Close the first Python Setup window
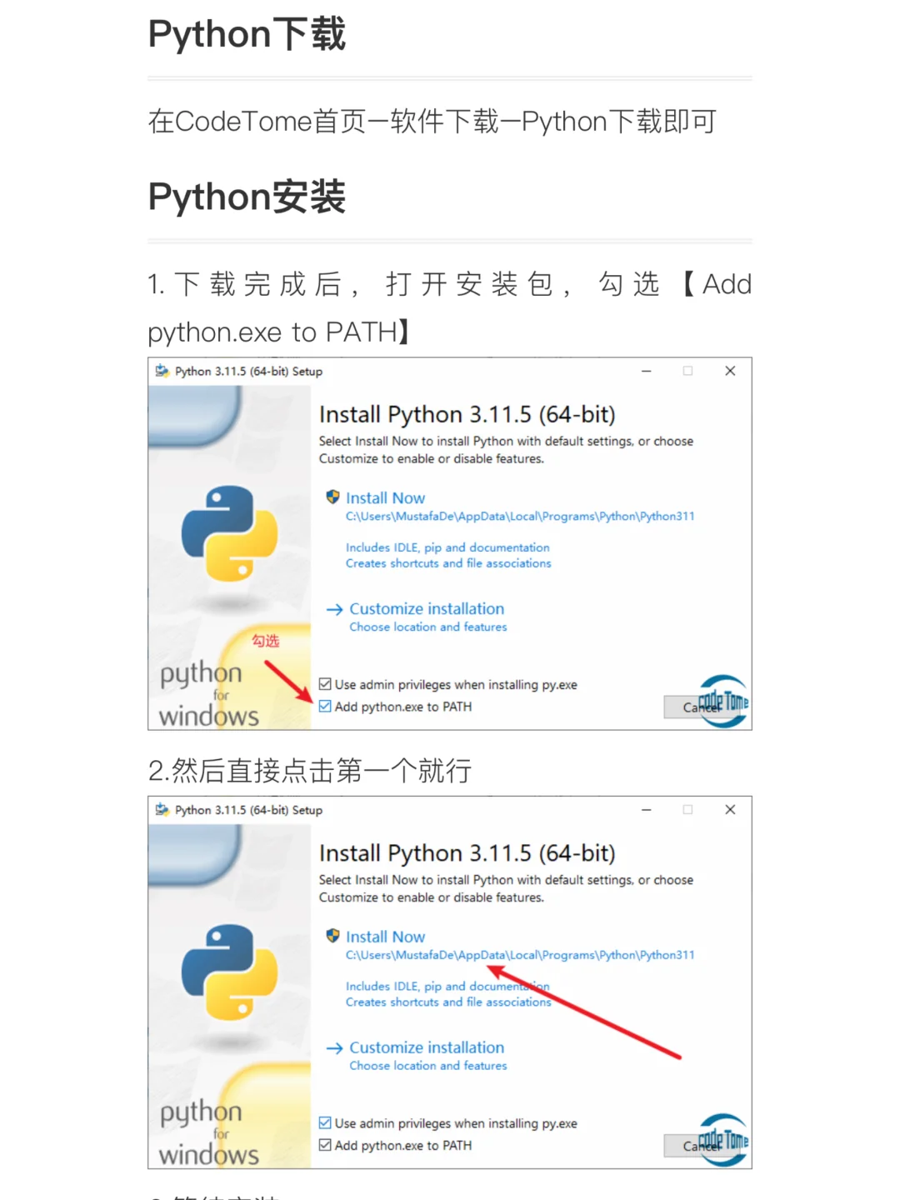900x1200 pixels. [730, 371]
